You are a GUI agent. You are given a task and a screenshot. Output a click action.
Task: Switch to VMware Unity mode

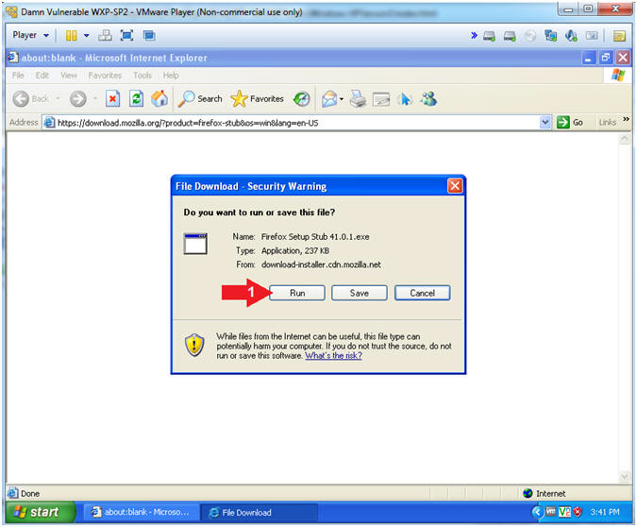(x=149, y=35)
